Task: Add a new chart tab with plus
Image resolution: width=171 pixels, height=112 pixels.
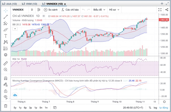Action: (162, 4)
